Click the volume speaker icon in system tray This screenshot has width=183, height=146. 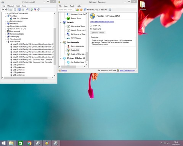[169, 143]
